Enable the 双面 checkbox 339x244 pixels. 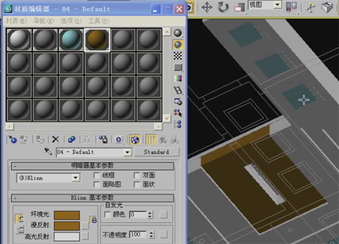click(x=137, y=175)
